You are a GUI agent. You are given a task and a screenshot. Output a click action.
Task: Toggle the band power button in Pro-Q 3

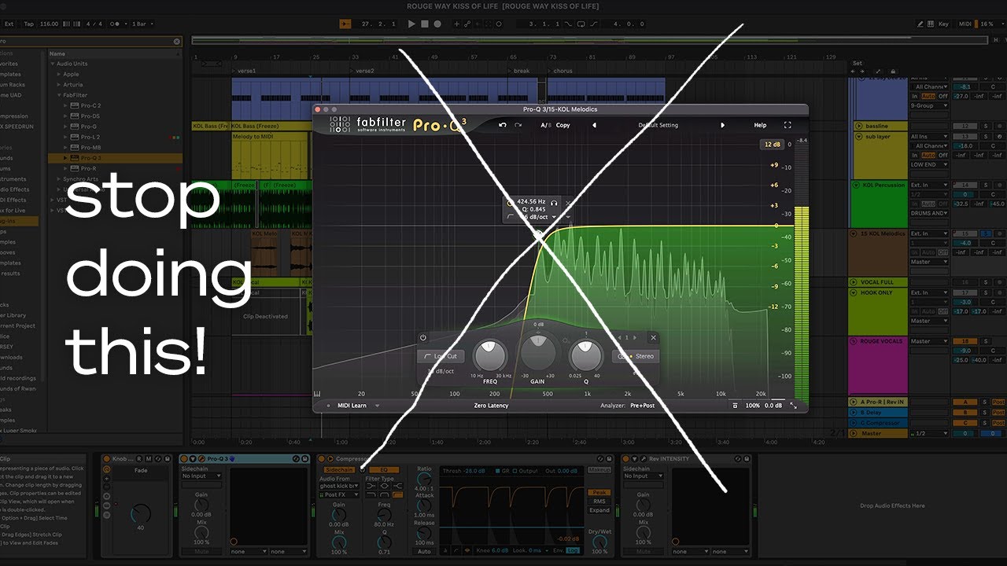(423, 337)
